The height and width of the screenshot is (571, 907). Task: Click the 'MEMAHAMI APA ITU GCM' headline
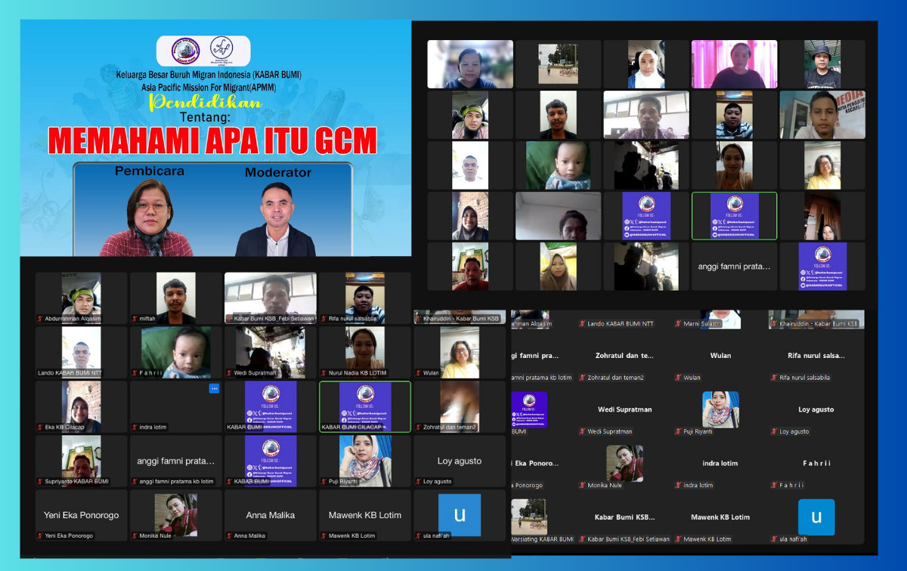213,140
